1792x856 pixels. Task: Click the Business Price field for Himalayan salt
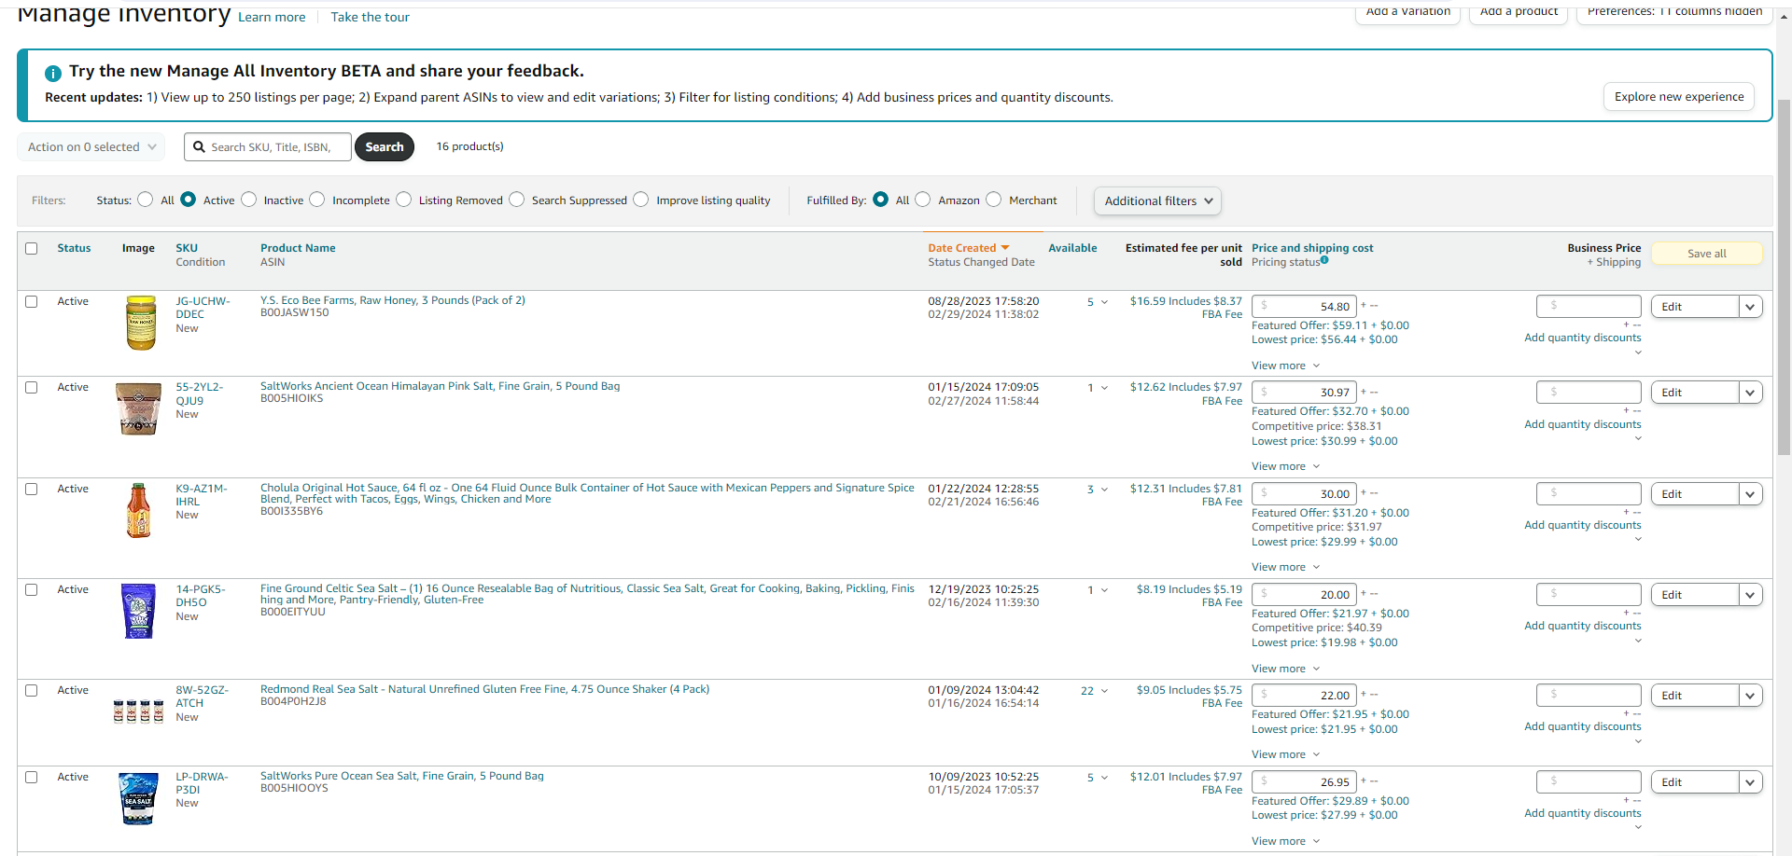[1589, 392]
